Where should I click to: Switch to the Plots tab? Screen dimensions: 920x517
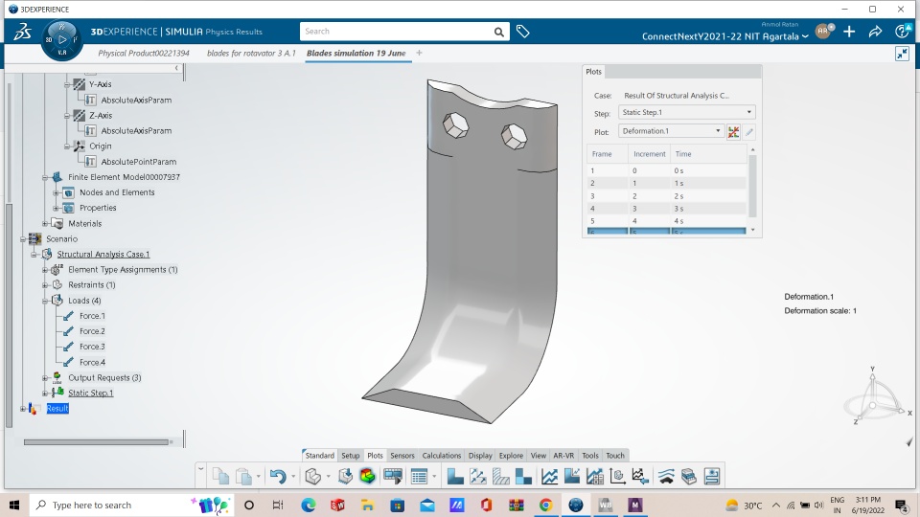(x=375, y=456)
